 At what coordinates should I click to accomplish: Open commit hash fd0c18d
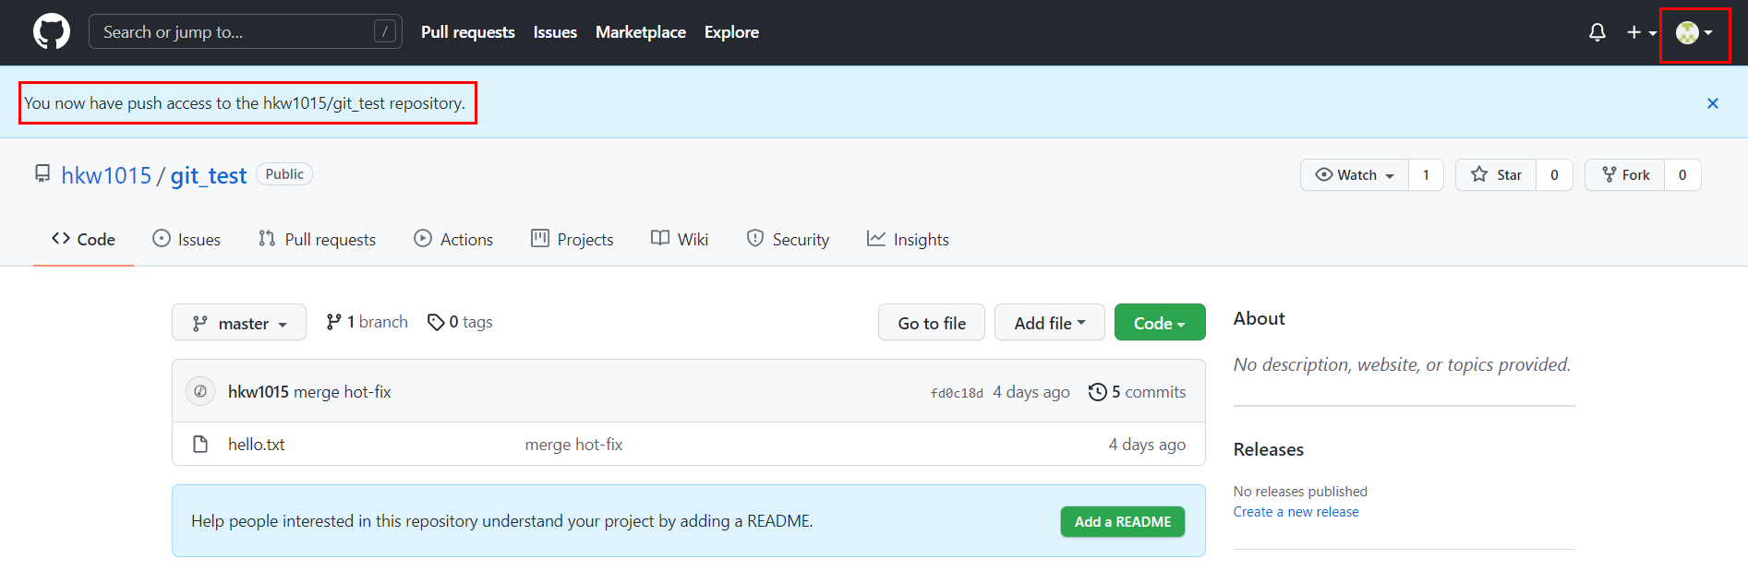point(957,393)
